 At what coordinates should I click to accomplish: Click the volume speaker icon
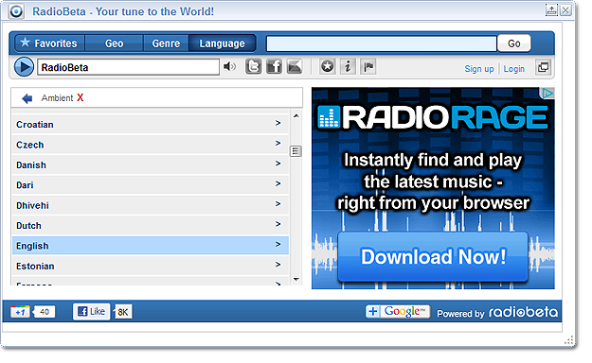pos(229,67)
